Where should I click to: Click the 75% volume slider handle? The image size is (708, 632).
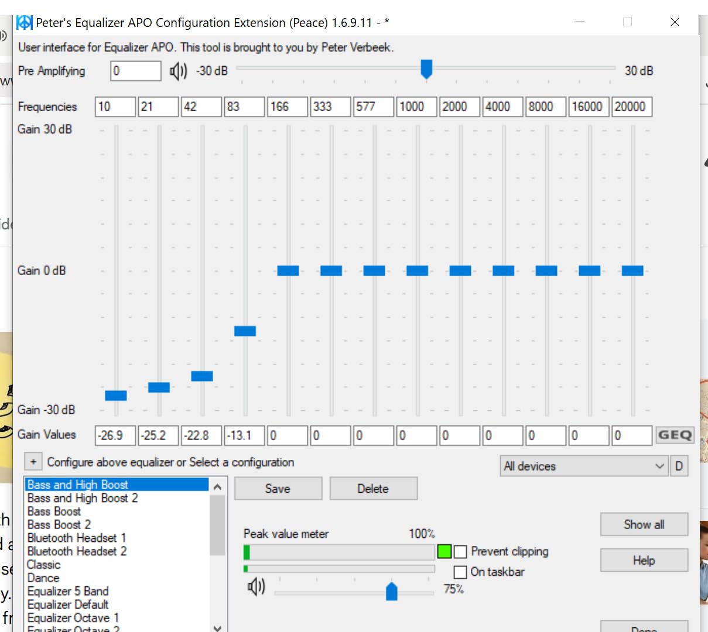pos(392,591)
